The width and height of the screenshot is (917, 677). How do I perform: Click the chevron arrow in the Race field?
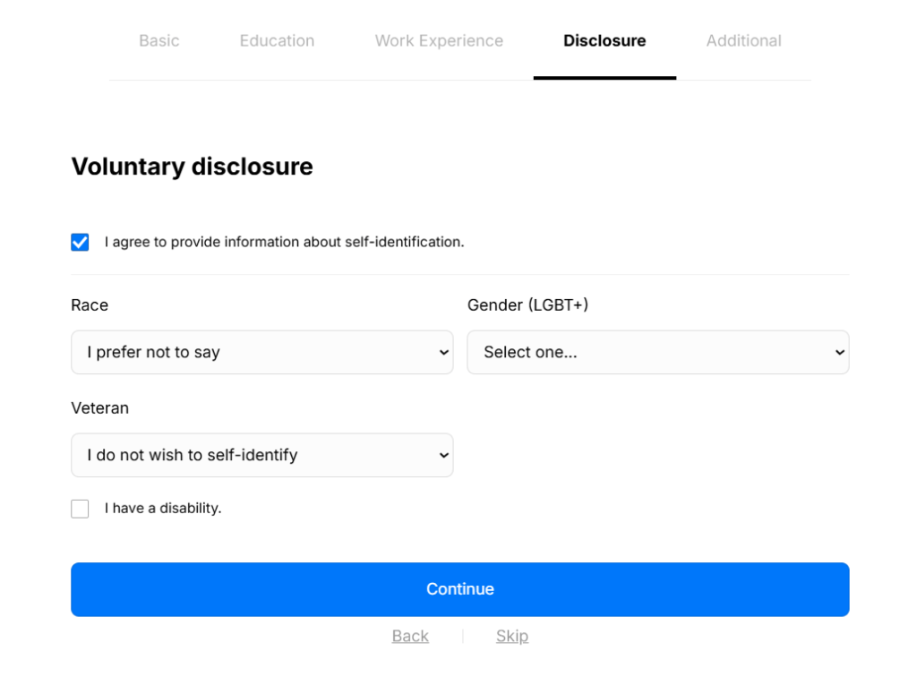443,352
